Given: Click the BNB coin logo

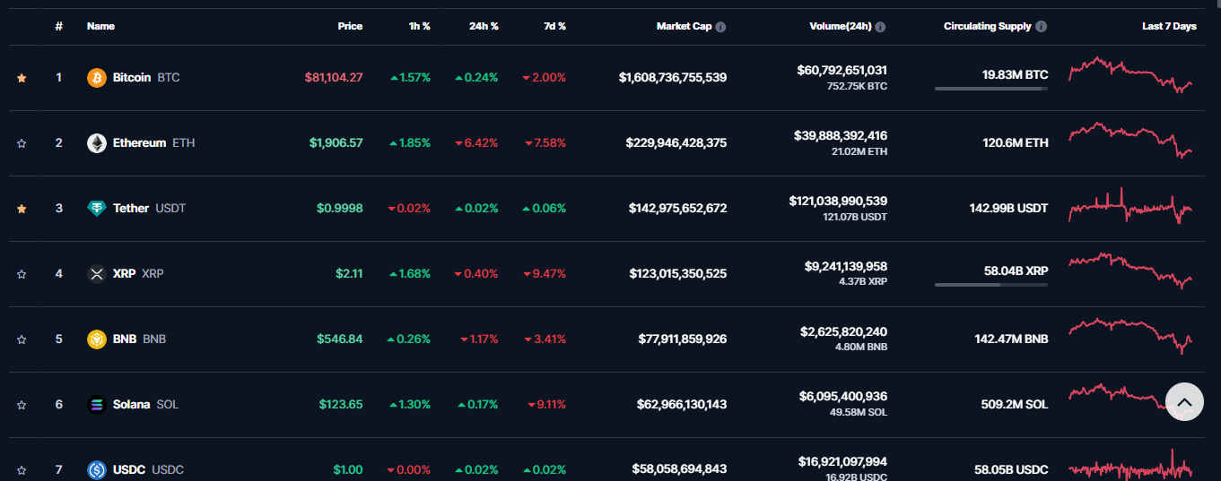Looking at the screenshot, I should click(96, 339).
